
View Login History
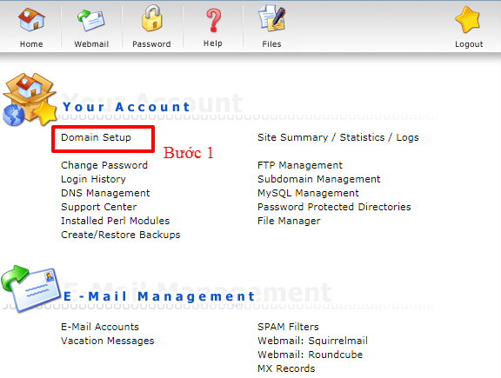click(x=93, y=179)
